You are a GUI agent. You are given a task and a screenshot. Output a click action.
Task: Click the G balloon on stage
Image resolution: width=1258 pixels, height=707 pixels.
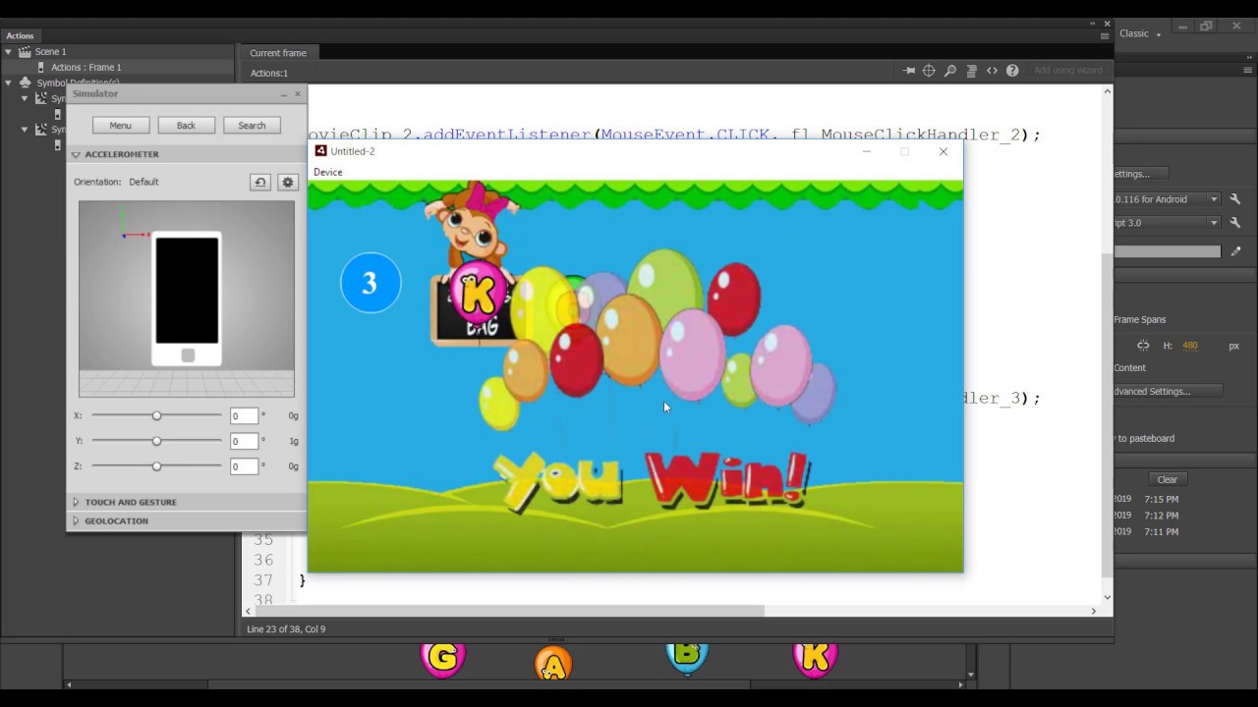(442, 658)
